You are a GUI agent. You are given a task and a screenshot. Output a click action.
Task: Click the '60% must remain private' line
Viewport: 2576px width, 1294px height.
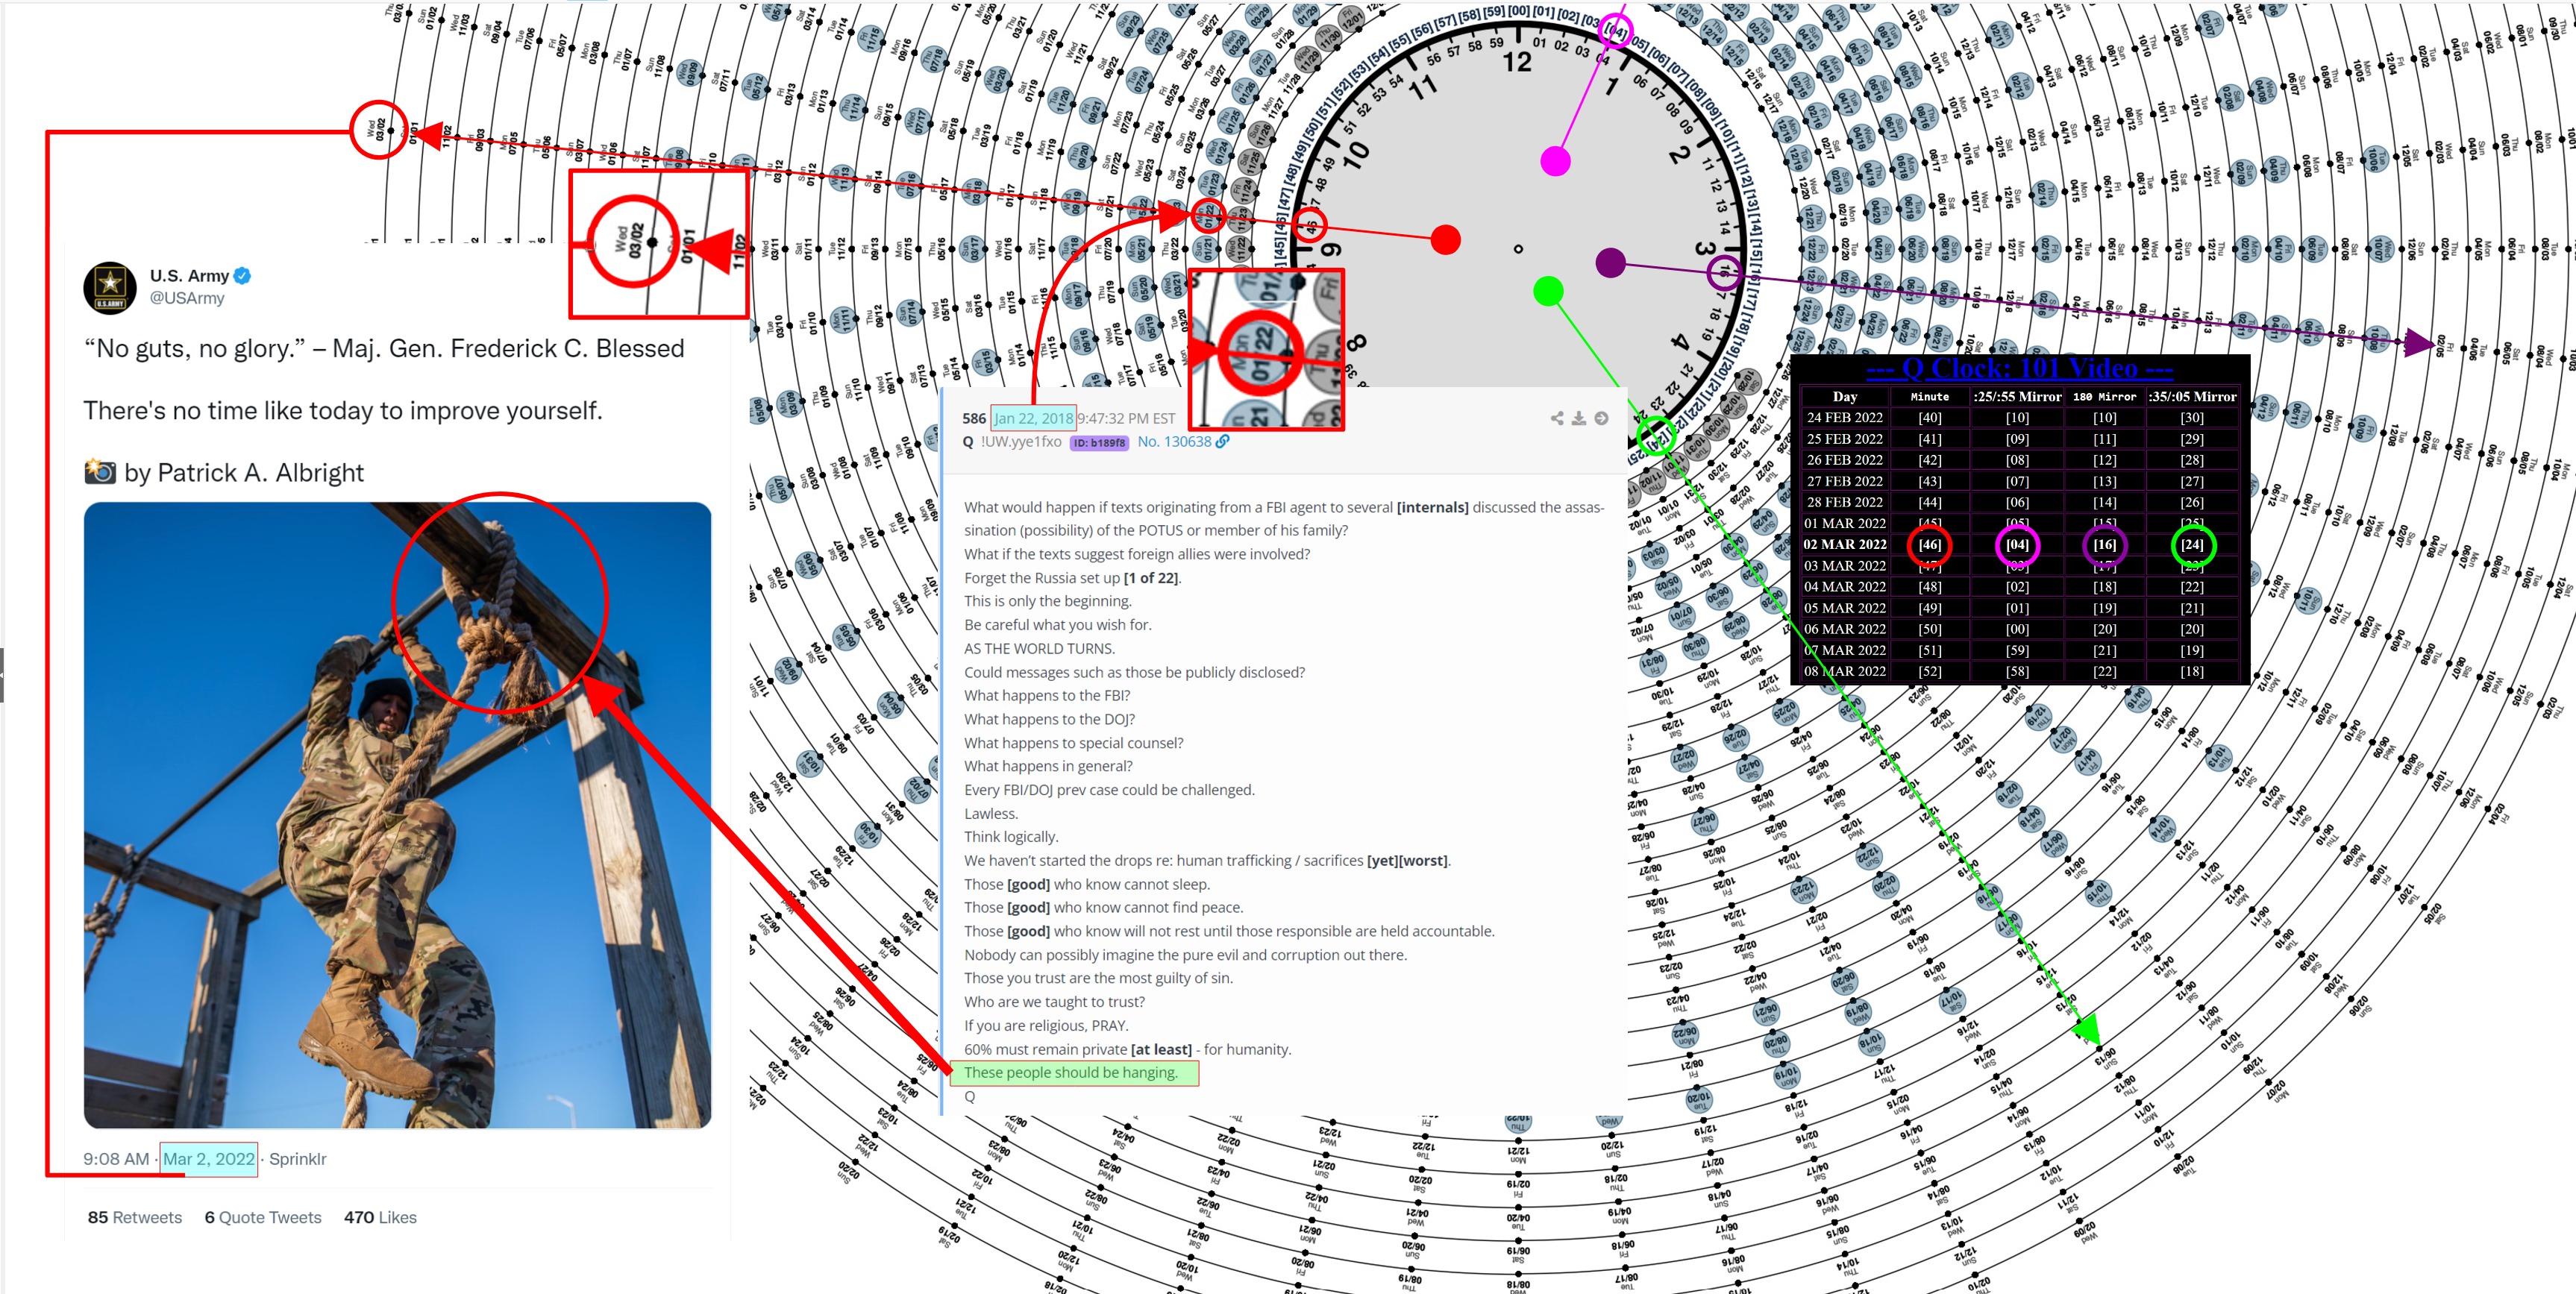tap(1127, 1049)
